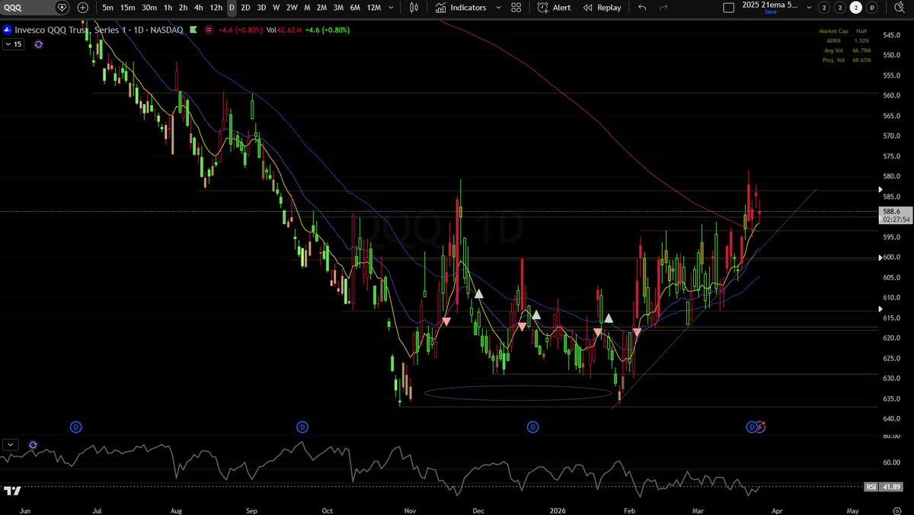
Task: Select the active D daily timeframe
Action: [x=232, y=8]
